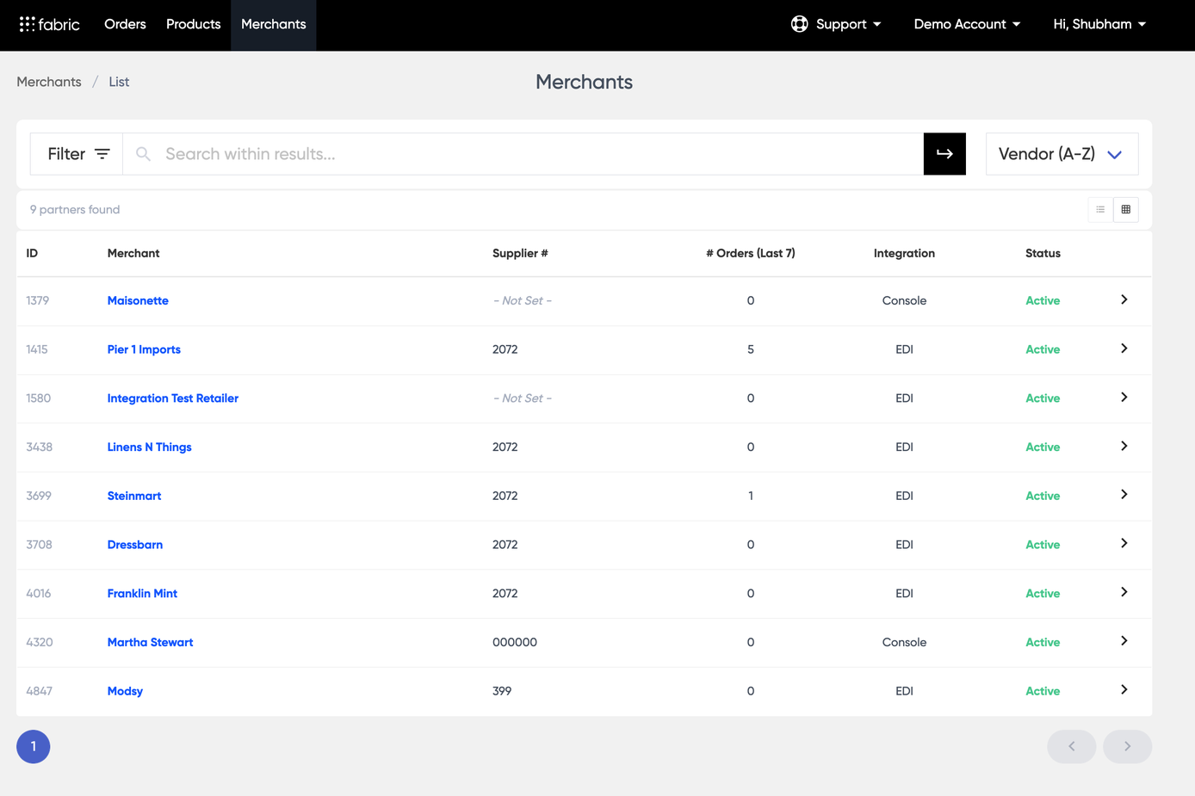Open Linens N Things row chevron
The width and height of the screenshot is (1195, 796).
pos(1124,446)
